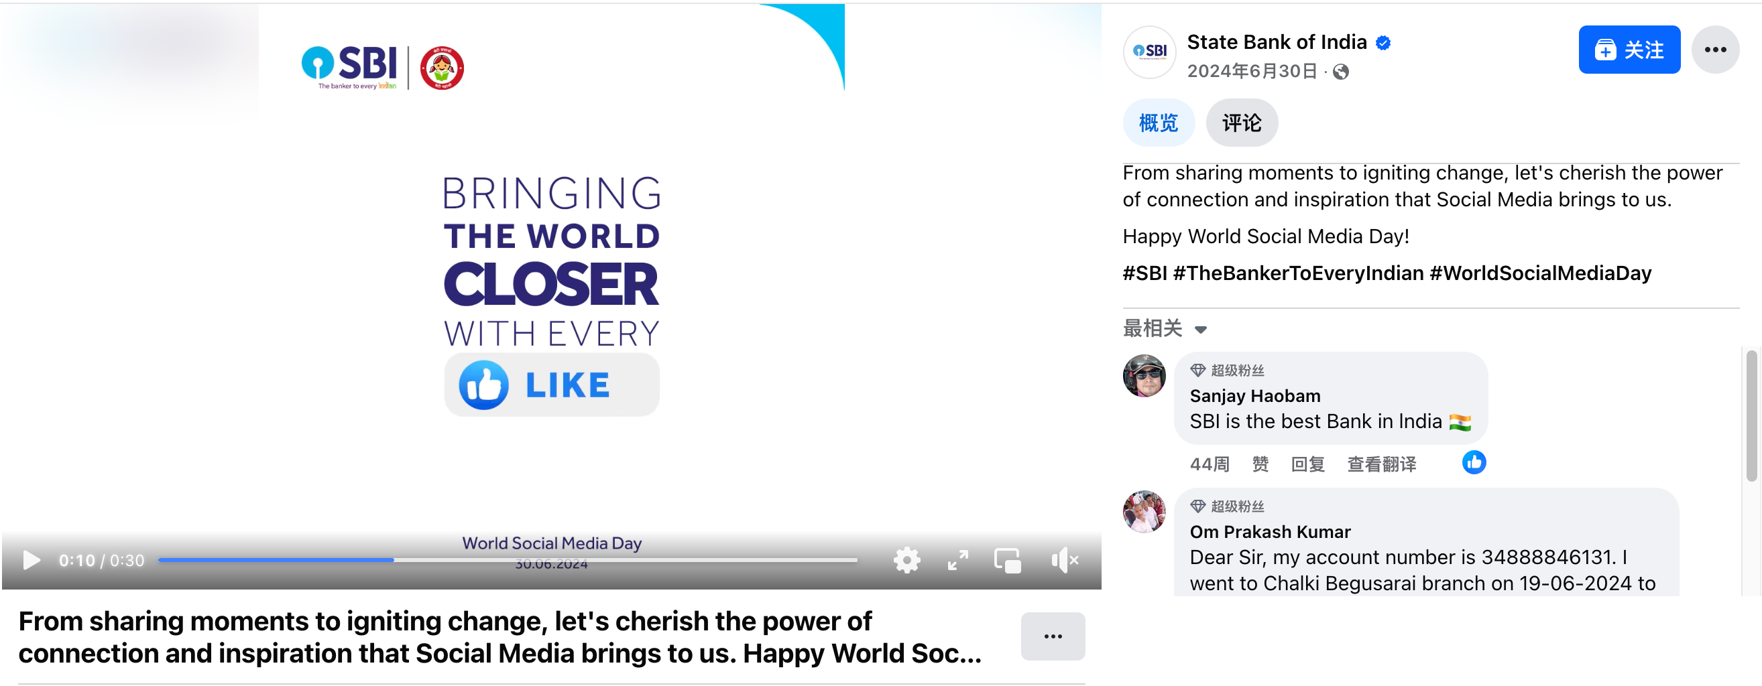Open picture-in-picture mini player
1762x686 pixels.
[x=1008, y=560]
